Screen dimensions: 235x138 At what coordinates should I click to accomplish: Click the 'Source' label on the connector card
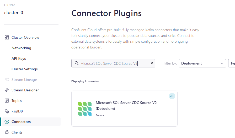[x=100, y=115]
